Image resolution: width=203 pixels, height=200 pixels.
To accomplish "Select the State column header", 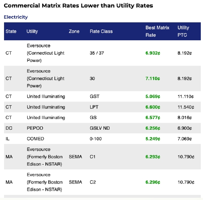I will point(11,32).
